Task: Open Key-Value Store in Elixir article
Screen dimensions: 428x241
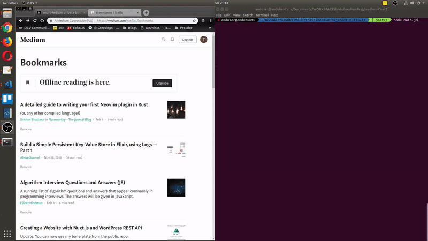Action: [x=89, y=147]
